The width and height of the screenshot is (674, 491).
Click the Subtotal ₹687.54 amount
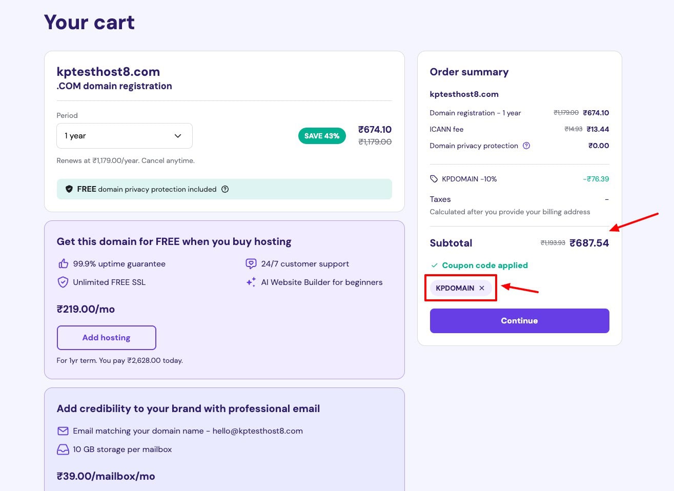tap(589, 243)
